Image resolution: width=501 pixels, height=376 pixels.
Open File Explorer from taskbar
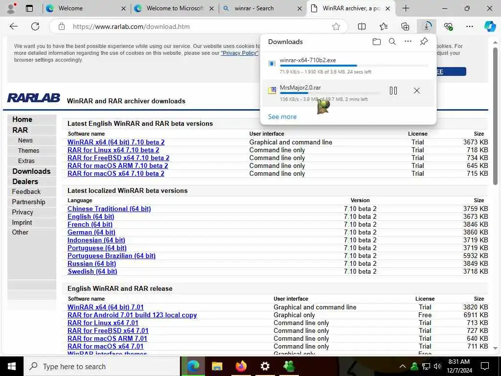pos(217,366)
